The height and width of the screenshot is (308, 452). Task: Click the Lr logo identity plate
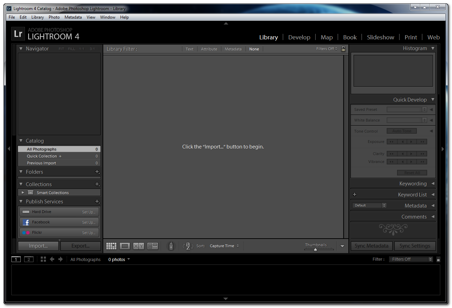[x=18, y=34]
